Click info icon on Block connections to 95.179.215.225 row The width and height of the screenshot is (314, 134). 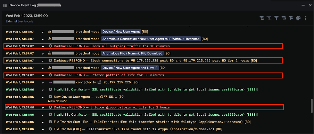click(50, 60)
